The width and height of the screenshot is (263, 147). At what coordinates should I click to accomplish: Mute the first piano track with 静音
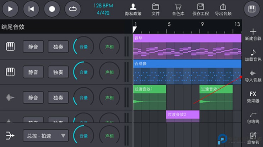33,47
